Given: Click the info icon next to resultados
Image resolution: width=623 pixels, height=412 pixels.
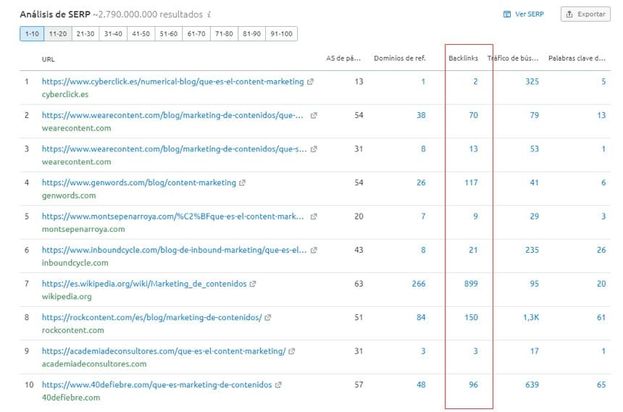Looking at the screenshot, I should pyautogui.click(x=209, y=14).
